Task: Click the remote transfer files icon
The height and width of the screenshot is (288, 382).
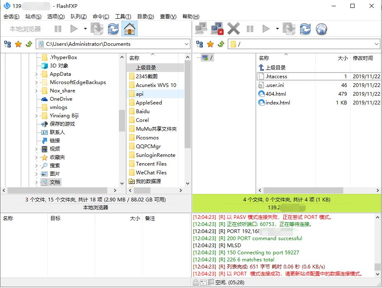Action: pyautogui.click(x=289, y=29)
